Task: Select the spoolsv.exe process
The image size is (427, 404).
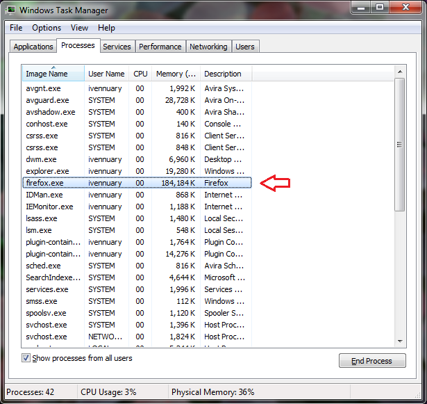Action: (137, 313)
